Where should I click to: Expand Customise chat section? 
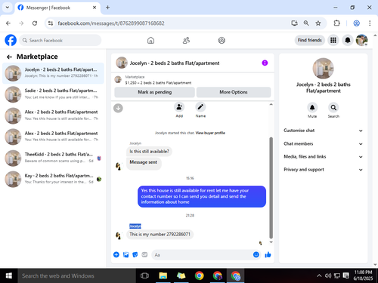pos(324,131)
